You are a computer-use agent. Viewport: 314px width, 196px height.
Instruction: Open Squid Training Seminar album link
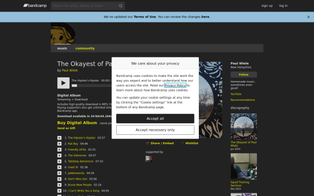[x=240, y=184]
